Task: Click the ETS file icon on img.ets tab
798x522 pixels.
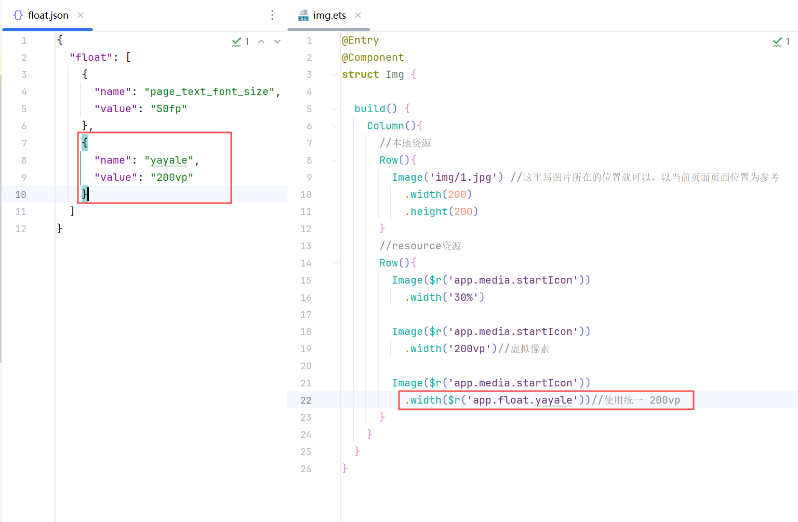Action: tap(303, 16)
